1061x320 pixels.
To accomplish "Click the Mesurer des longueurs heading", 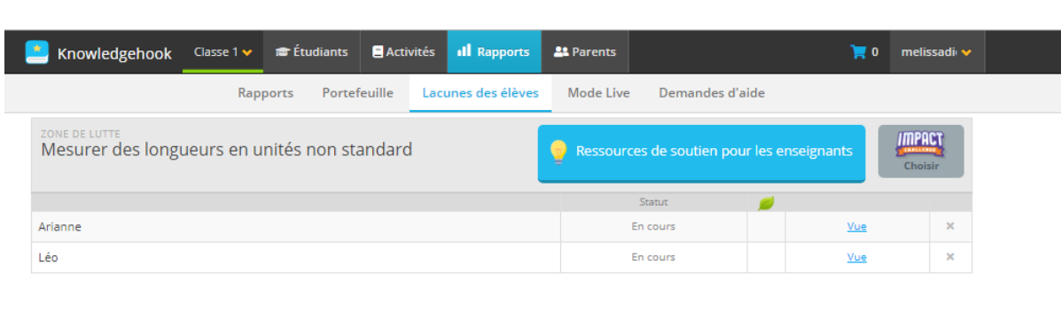I will 227,150.
